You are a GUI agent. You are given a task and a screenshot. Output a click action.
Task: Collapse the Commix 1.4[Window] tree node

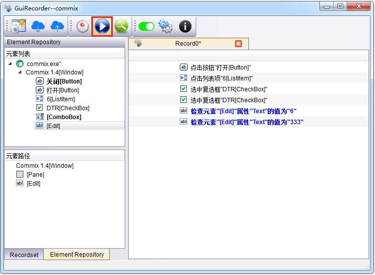tap(20, 72)
